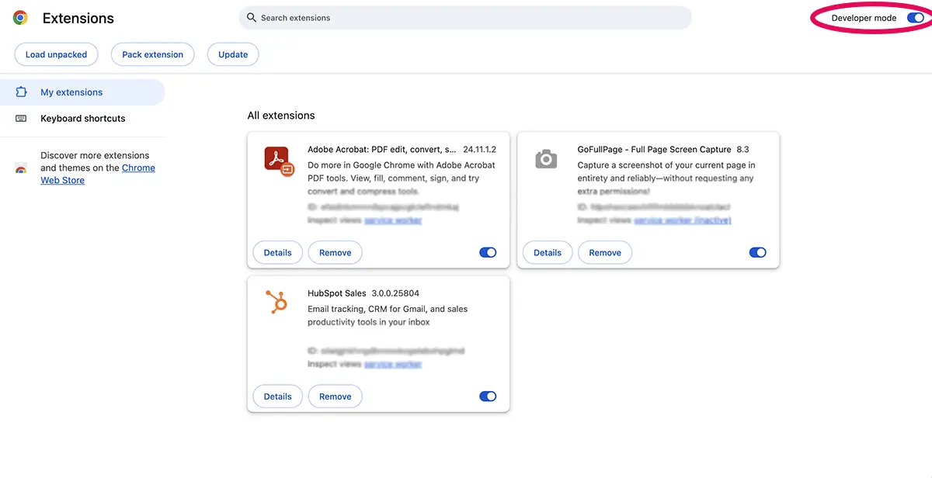Open Keyboard shortcuts page
The width and height of the screenshot is (932, 478).
click(x=82, y=119)
